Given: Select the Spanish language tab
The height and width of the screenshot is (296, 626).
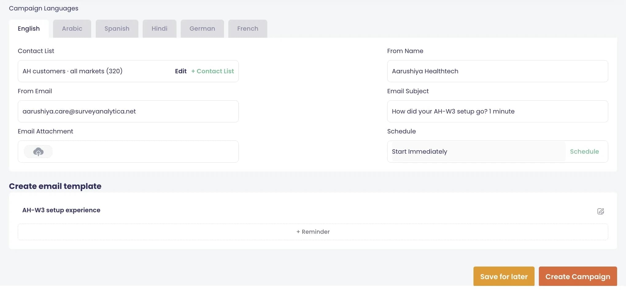Looking at the screenshot, I should 117,29.
